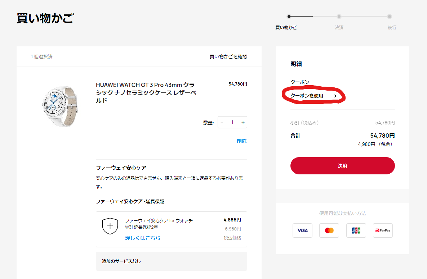The width and height of the screenshot is (427, 279).
Task: Click the 明細 heading
Action: (x=296, y=64)
